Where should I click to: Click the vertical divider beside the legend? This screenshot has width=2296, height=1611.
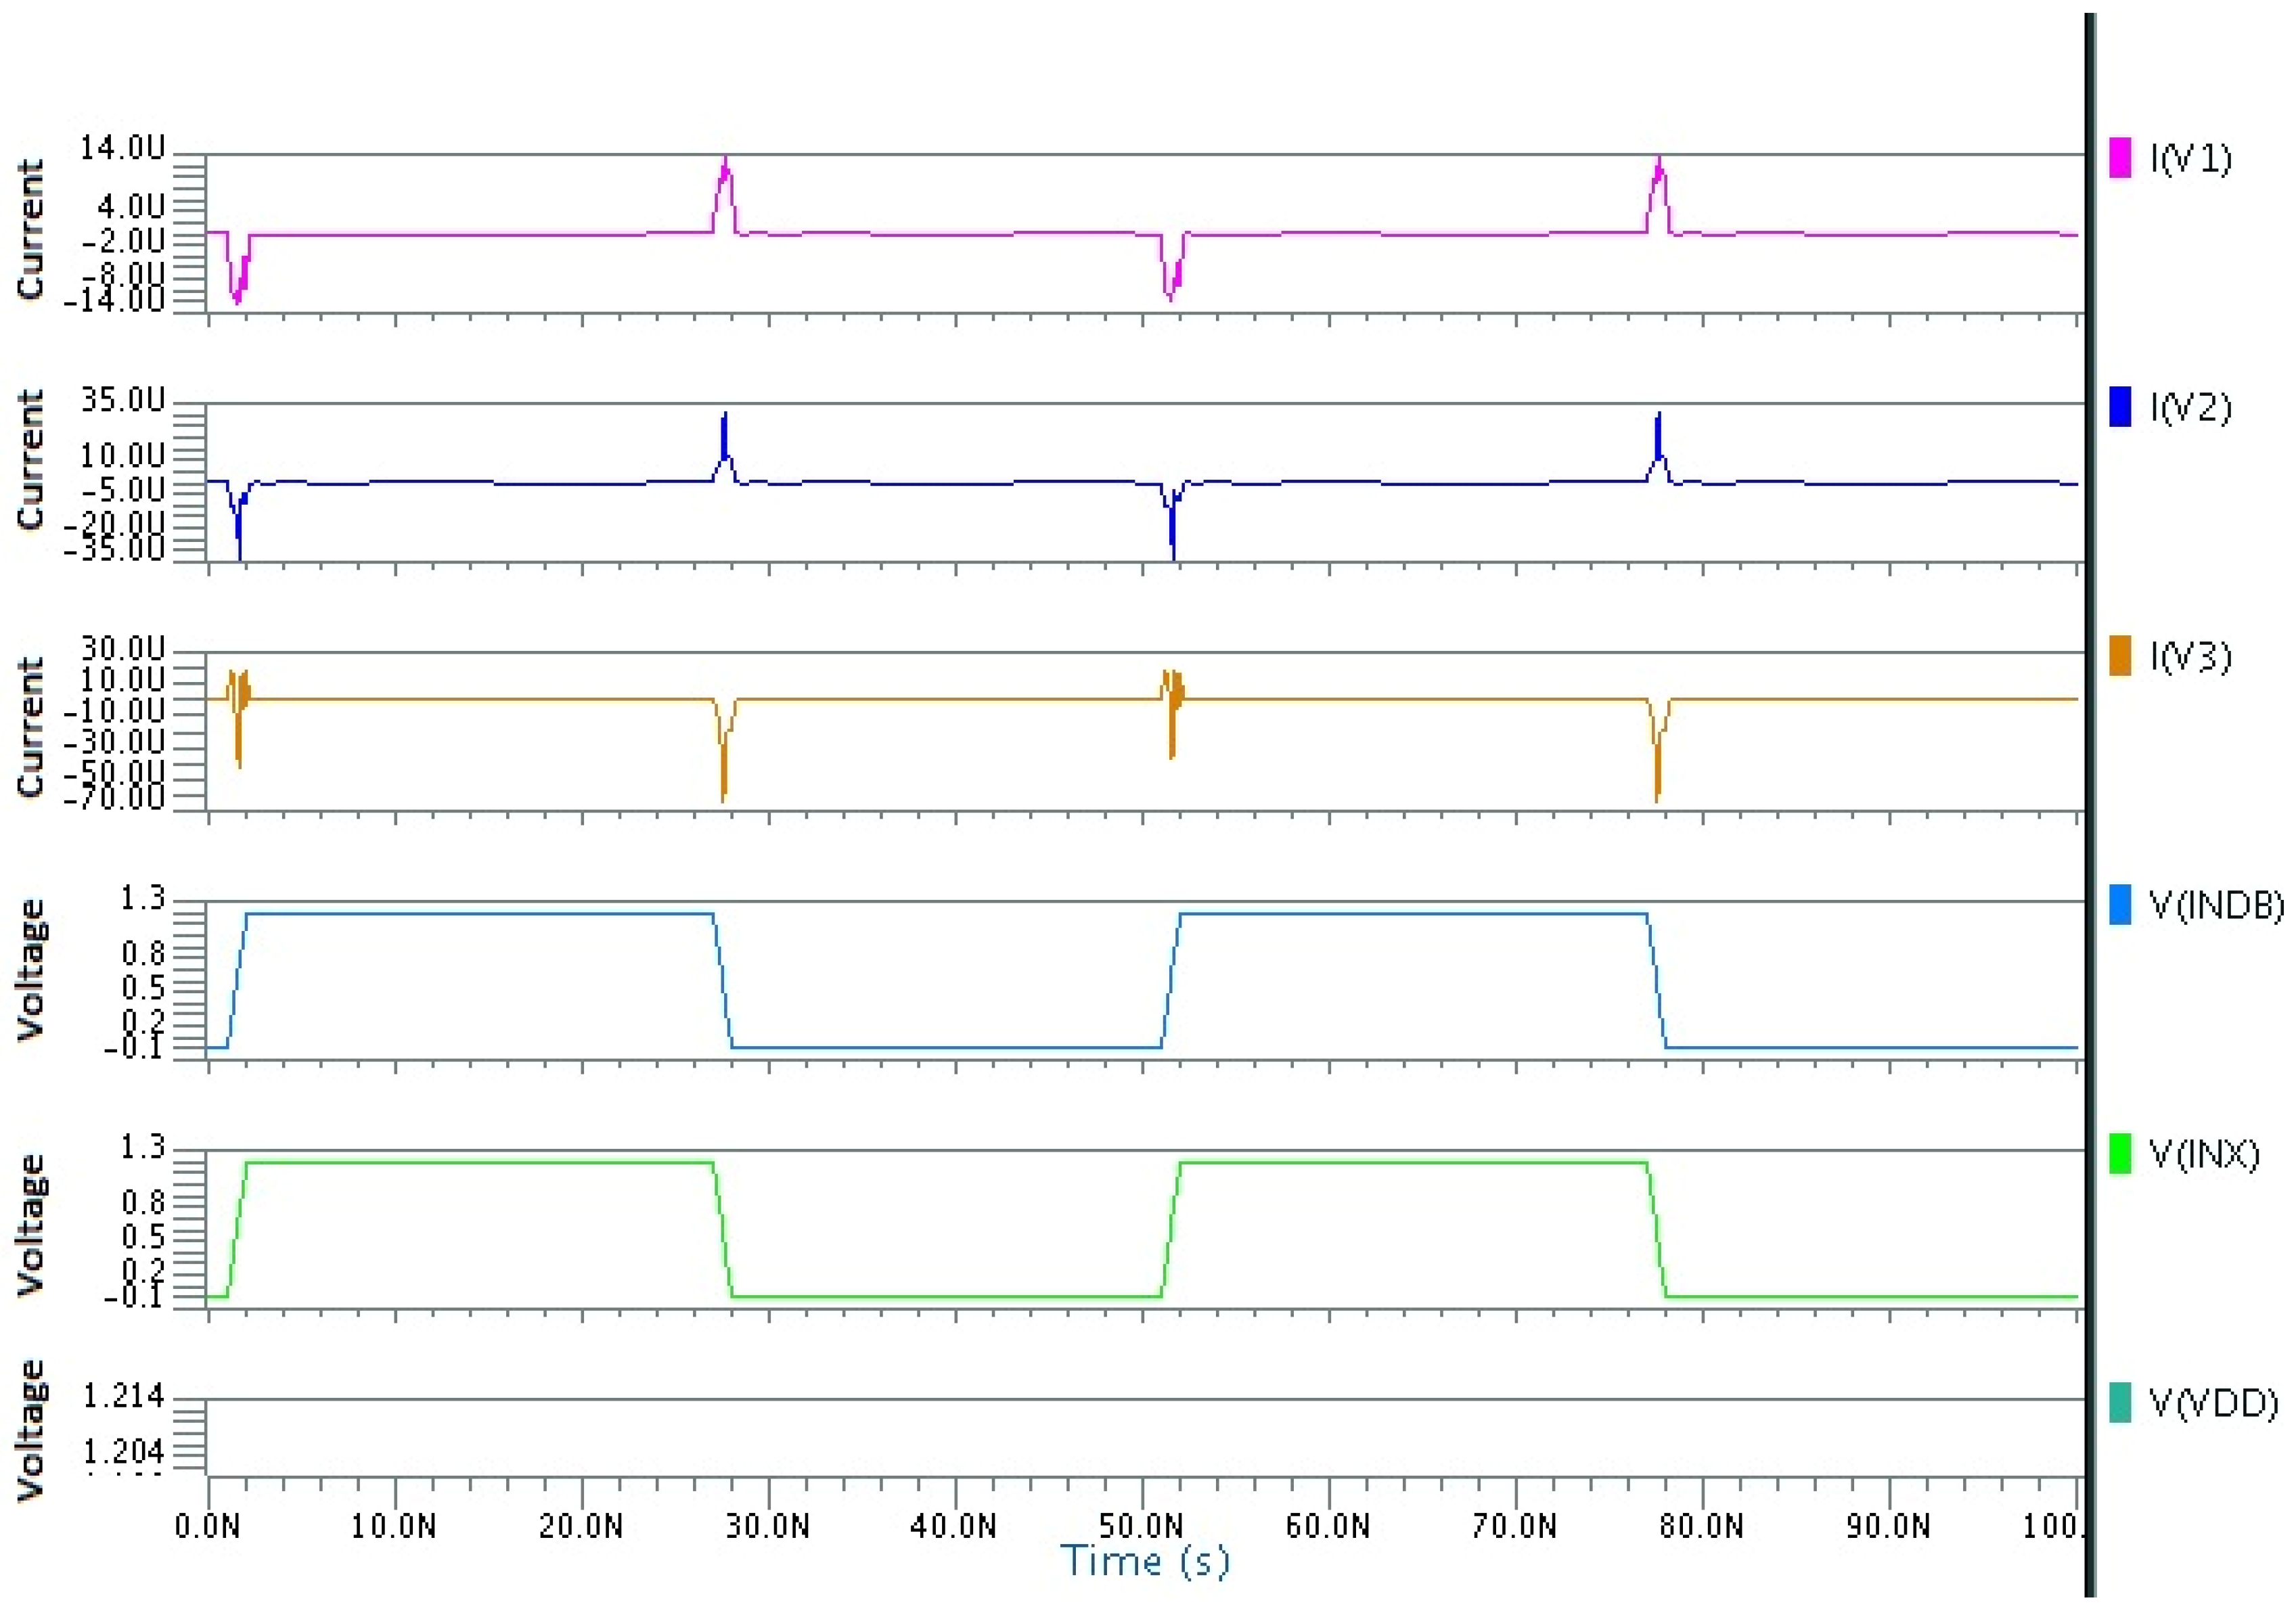click(x=2089, y=800)
